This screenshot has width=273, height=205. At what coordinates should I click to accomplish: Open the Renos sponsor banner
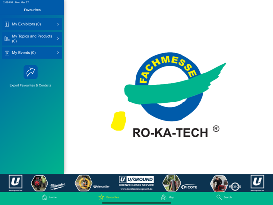tap(226, 183)
